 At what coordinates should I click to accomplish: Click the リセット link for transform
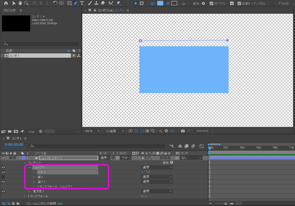(144, 196)
